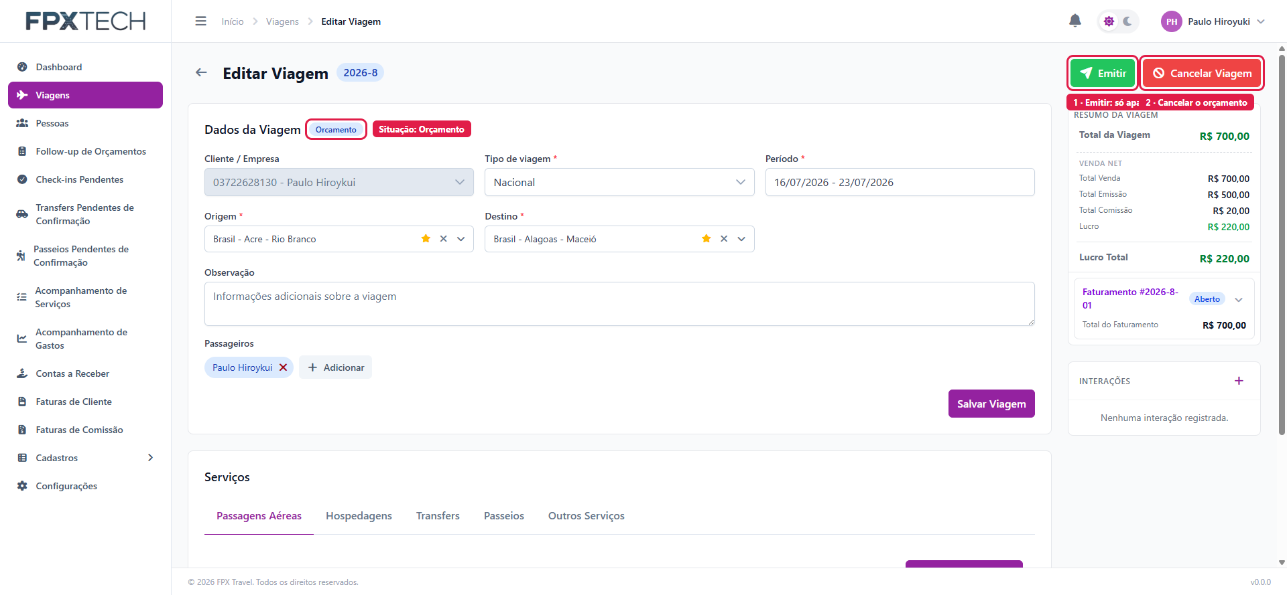This screenshot has height=595, width=1287.
Task: Open Tipo de viagem dropdown
Action: tap(619, 182)
